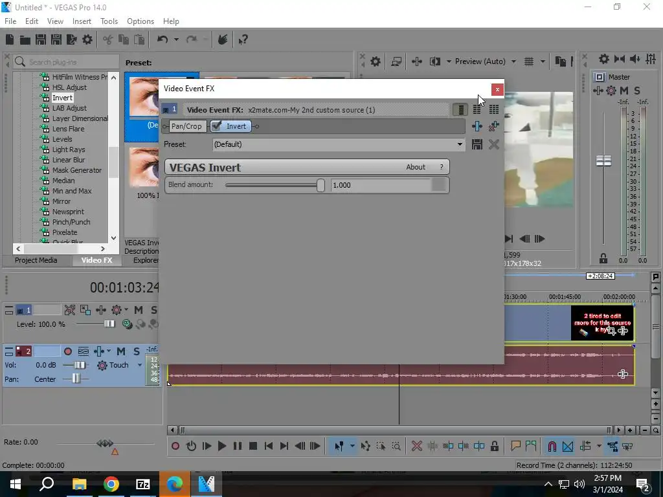
Task: Pause timeline playback
Action: click(238, 446)
